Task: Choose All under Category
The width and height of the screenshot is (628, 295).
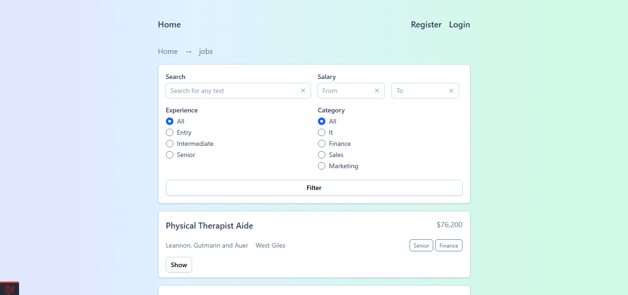Action: pyautogui.click(x=322, y=121)
